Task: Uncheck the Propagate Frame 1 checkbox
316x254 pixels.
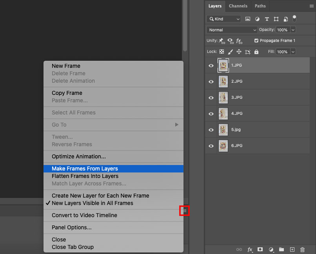Action: [x=256, y=41]
